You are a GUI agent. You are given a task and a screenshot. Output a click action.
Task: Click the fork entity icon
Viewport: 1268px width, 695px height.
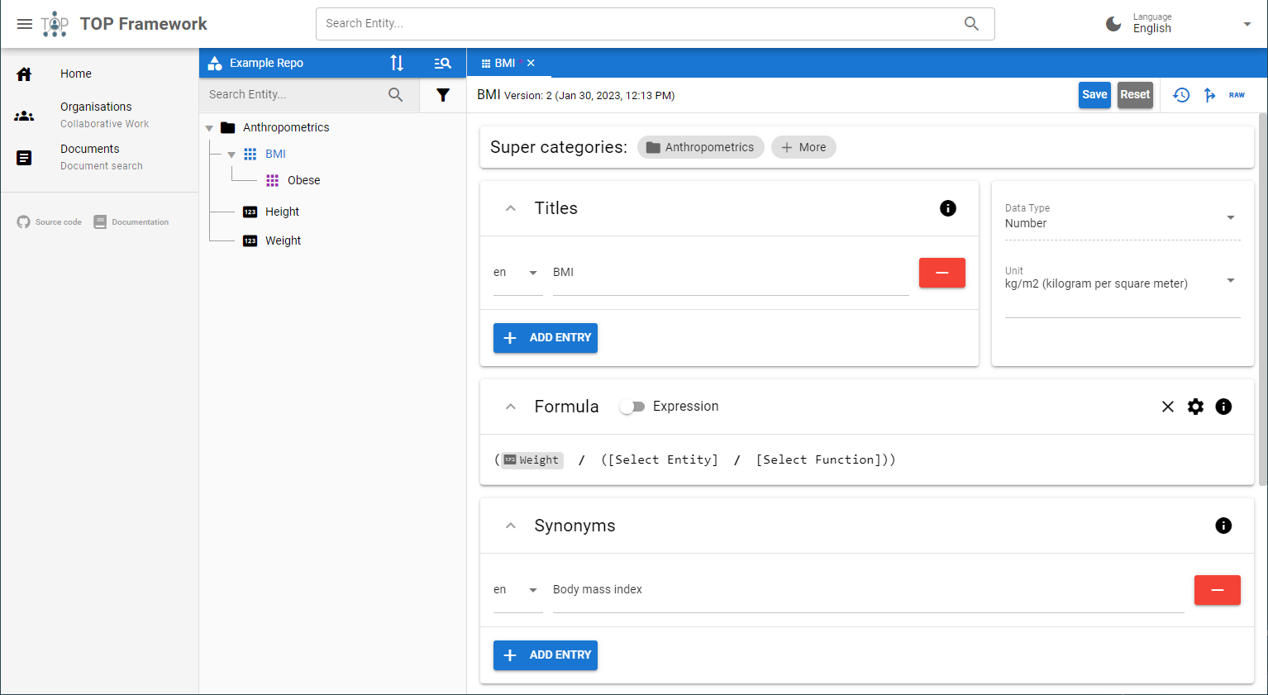point(1209,95)
